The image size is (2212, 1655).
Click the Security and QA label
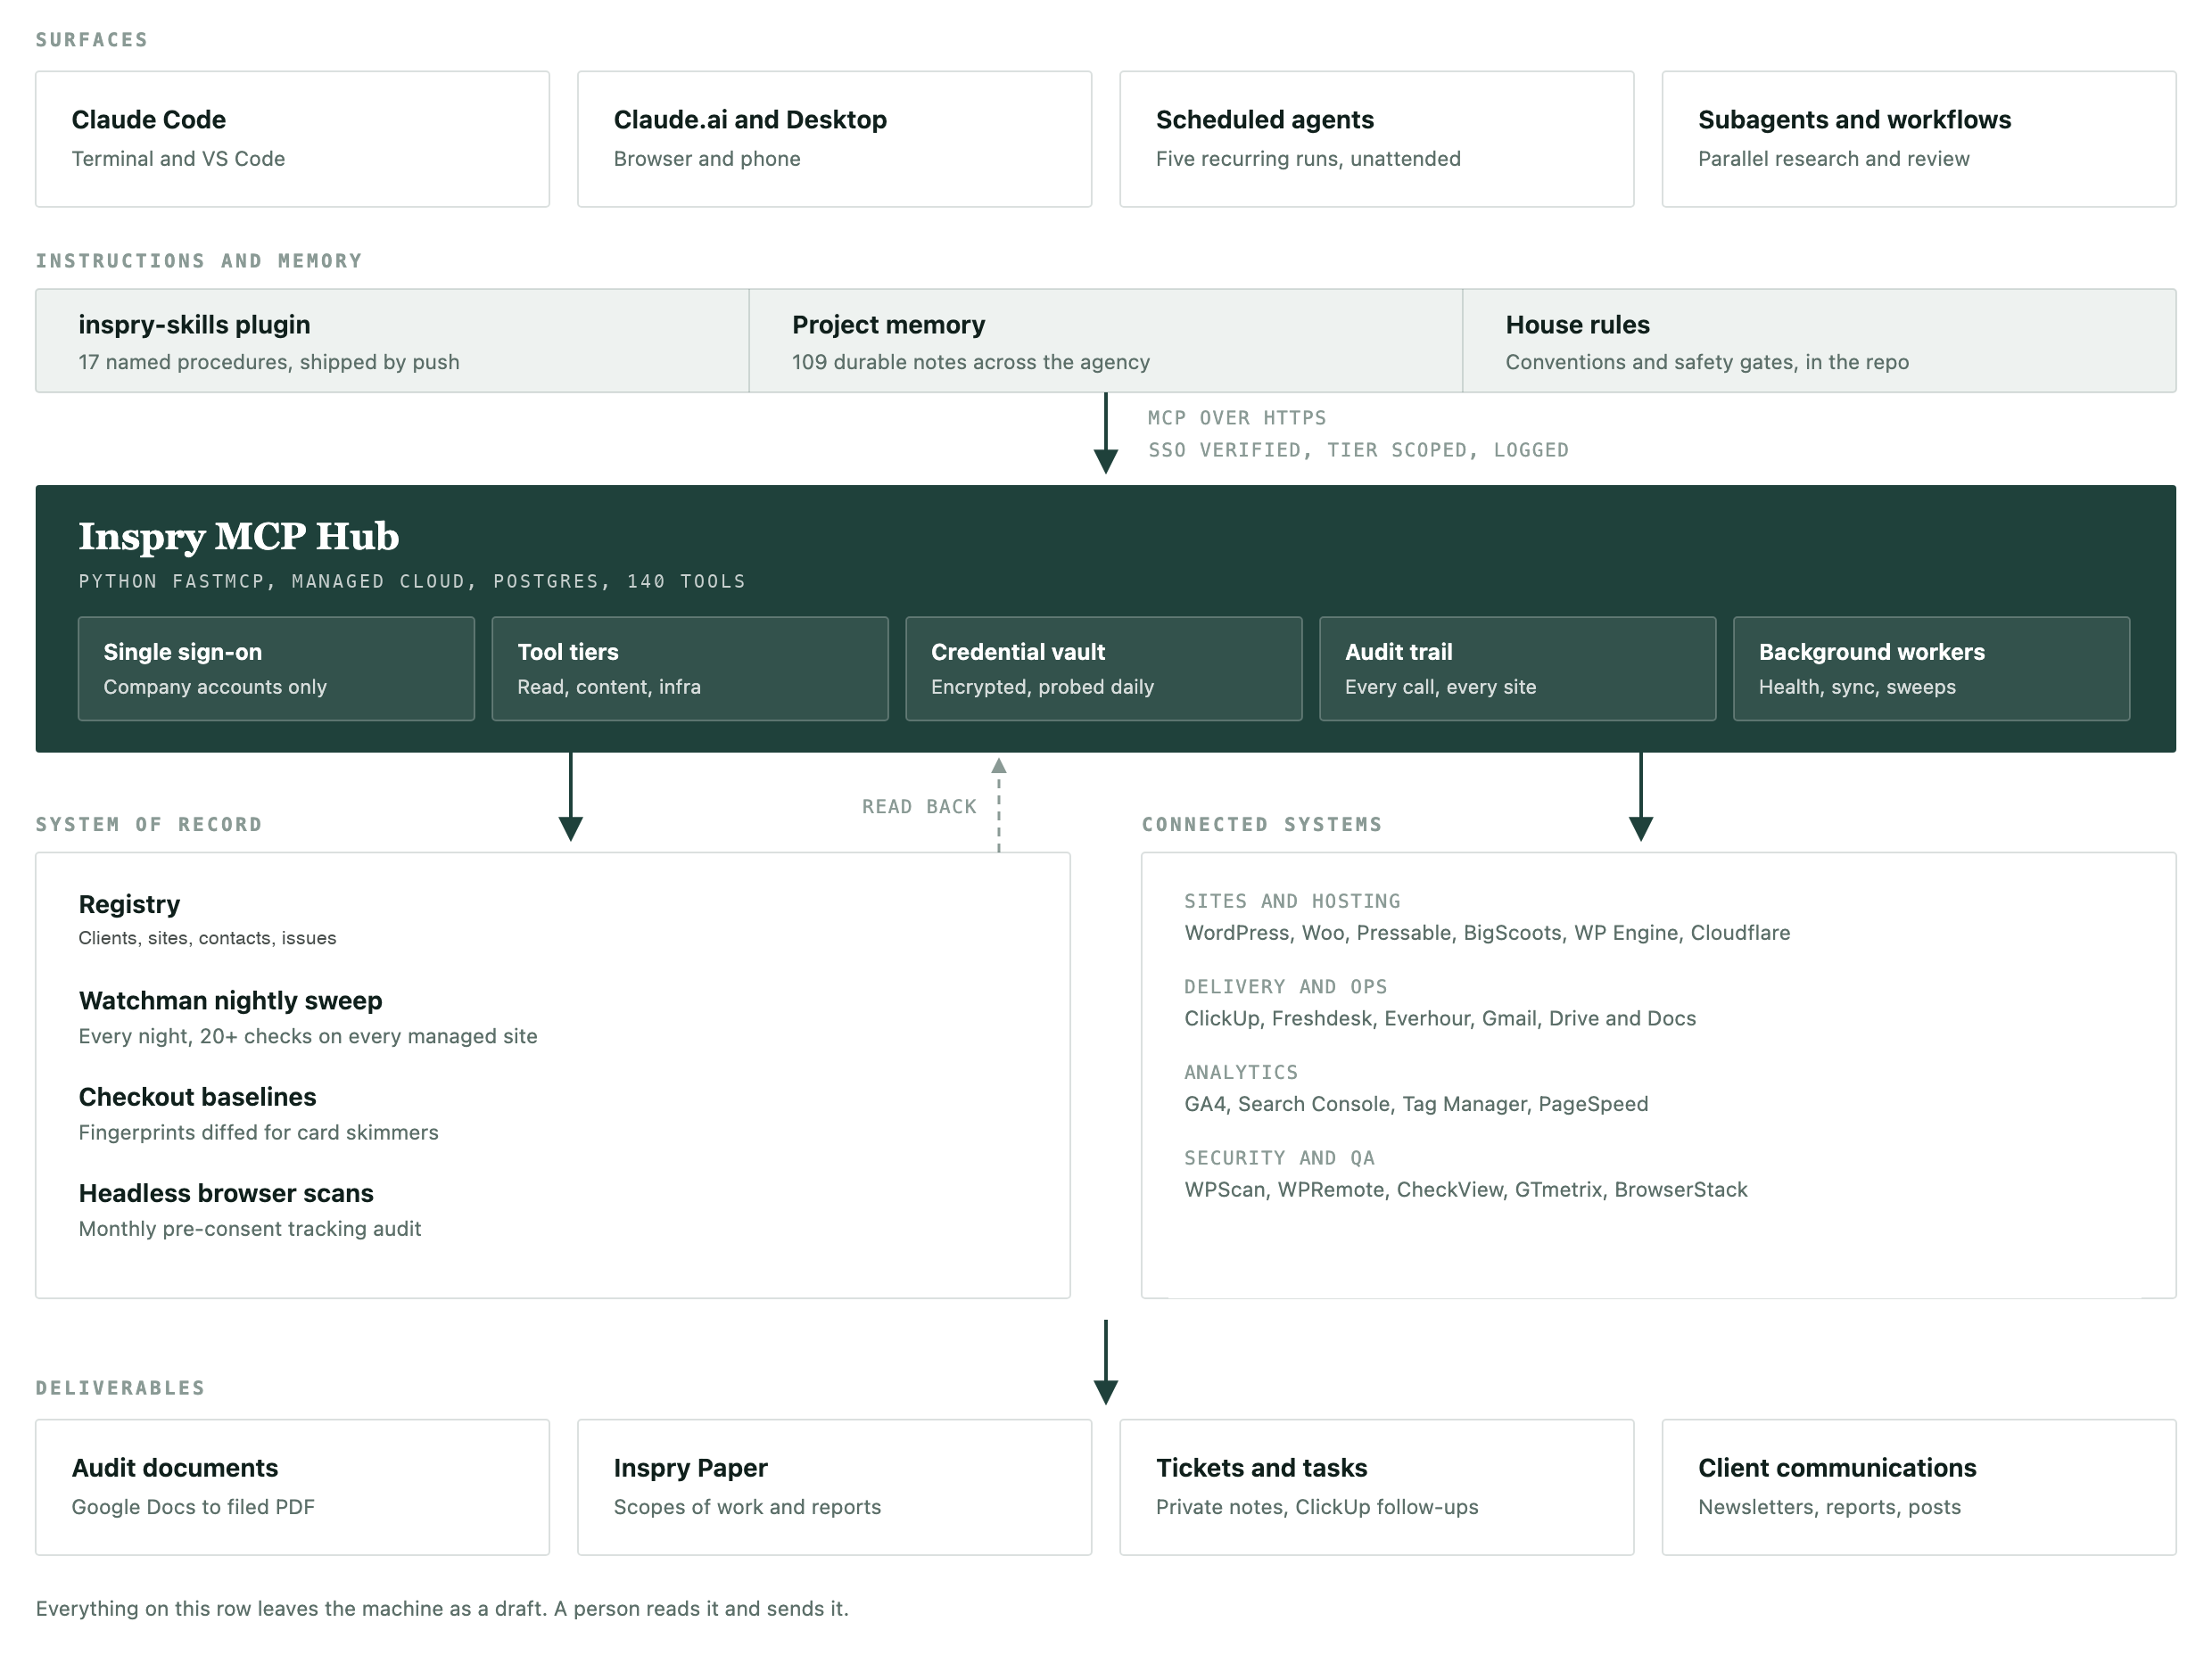[x=1279, y=1158]
